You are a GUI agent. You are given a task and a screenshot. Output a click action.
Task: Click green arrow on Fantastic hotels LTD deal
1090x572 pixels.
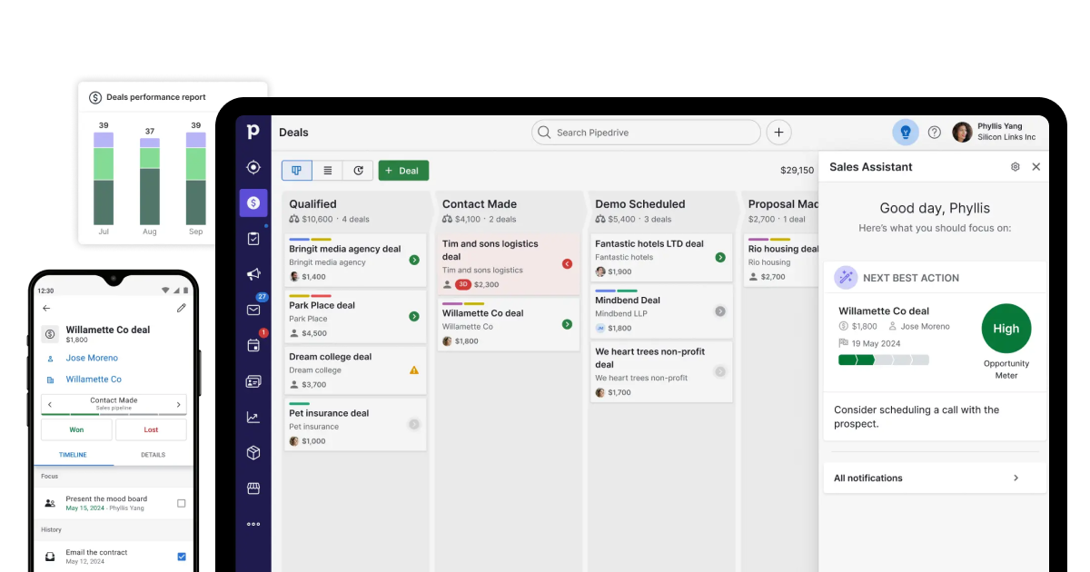coord(720,257)
